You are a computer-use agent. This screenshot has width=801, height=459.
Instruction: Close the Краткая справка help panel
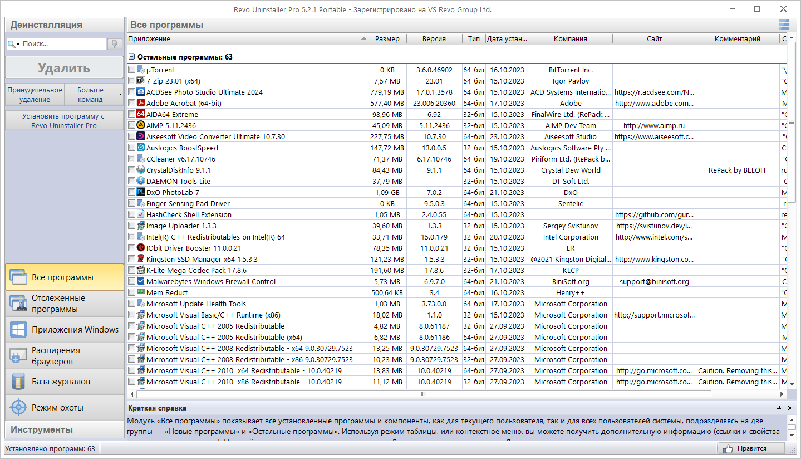(790, 408)
